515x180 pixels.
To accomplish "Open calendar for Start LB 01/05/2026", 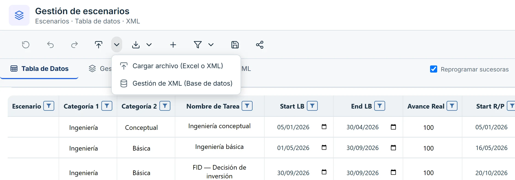I will (324, 148).
